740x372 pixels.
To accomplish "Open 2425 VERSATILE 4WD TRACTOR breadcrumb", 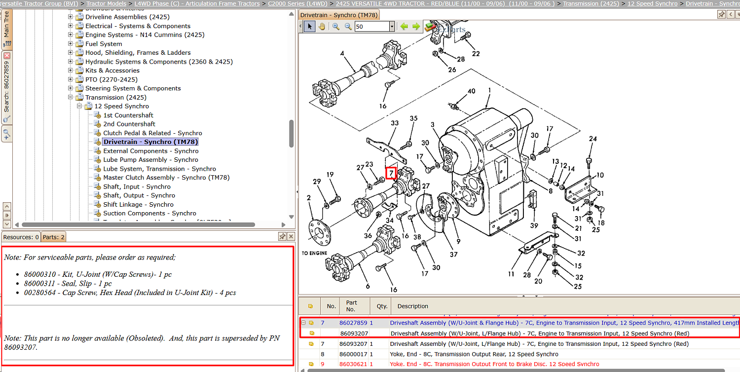I will coord(445,3).
